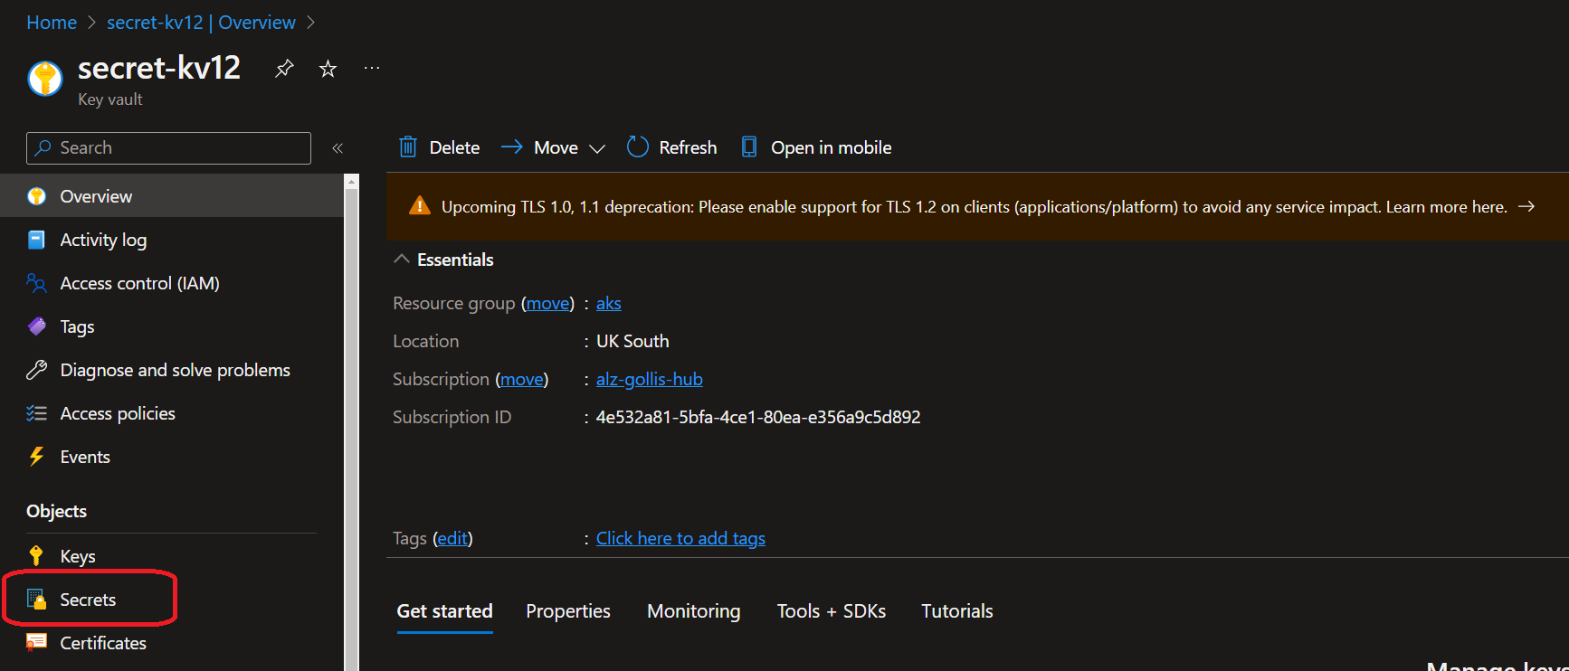Viewport: 1569px width, 671px height.
Task: Open the Events lightning icon
Action: point(36,457)
